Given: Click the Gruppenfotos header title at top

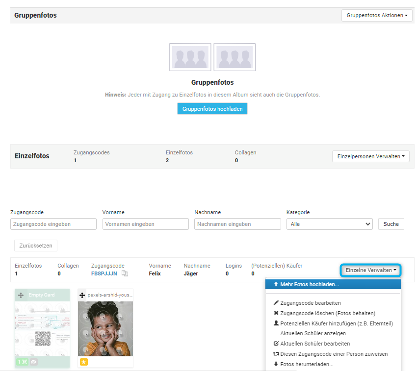Looking at the screenshot, I should pos(35,15).
